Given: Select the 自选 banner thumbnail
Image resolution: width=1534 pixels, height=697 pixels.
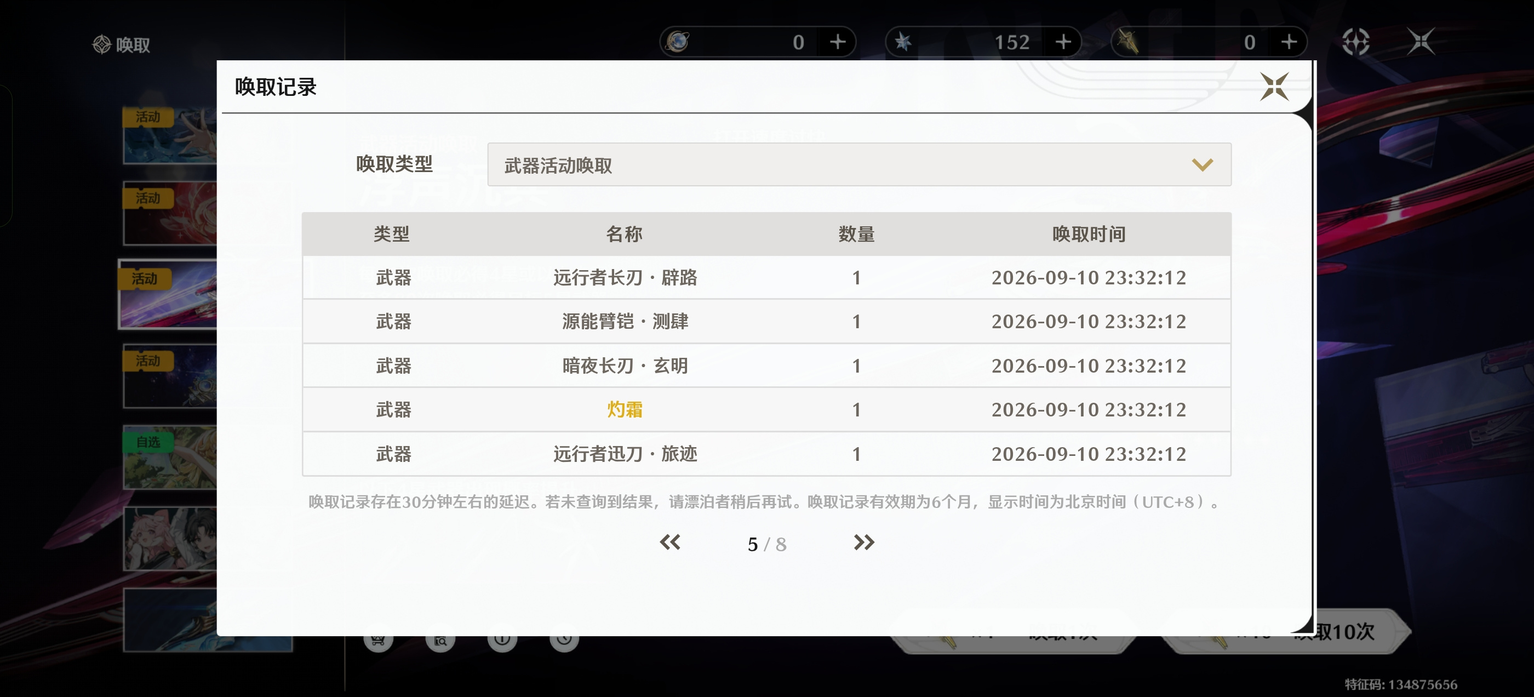Looking at the screenshot, I should coord(170,457).
